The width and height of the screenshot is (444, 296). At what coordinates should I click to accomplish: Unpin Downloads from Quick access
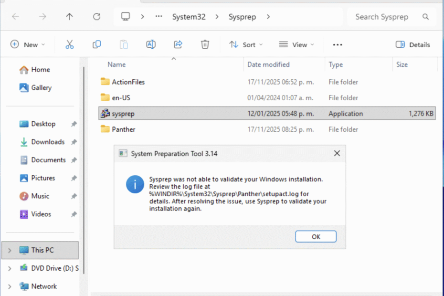[74, 142]
